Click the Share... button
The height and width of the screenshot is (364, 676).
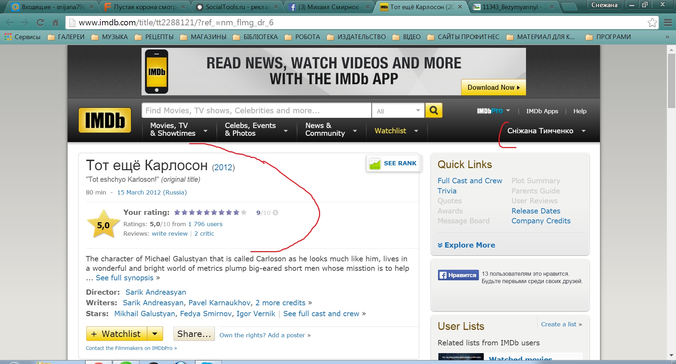(x=194, y=334)
